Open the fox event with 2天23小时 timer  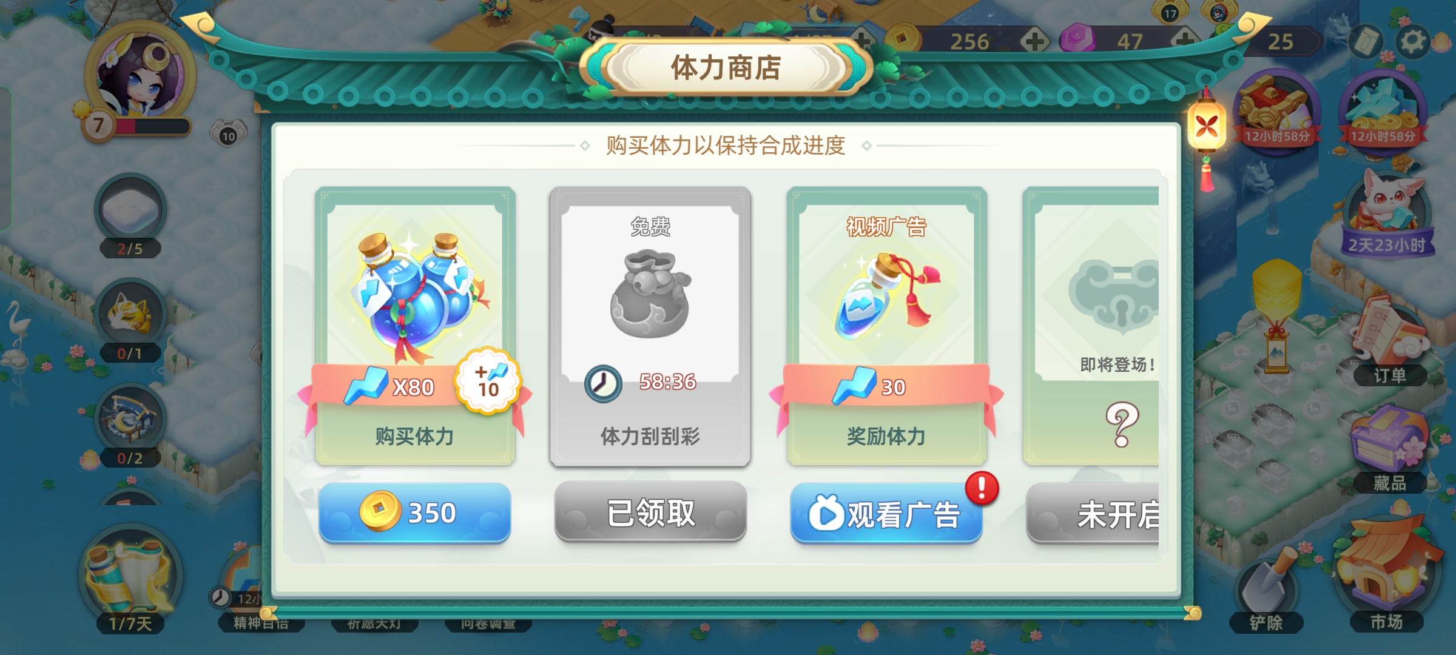coord(1387,212)
